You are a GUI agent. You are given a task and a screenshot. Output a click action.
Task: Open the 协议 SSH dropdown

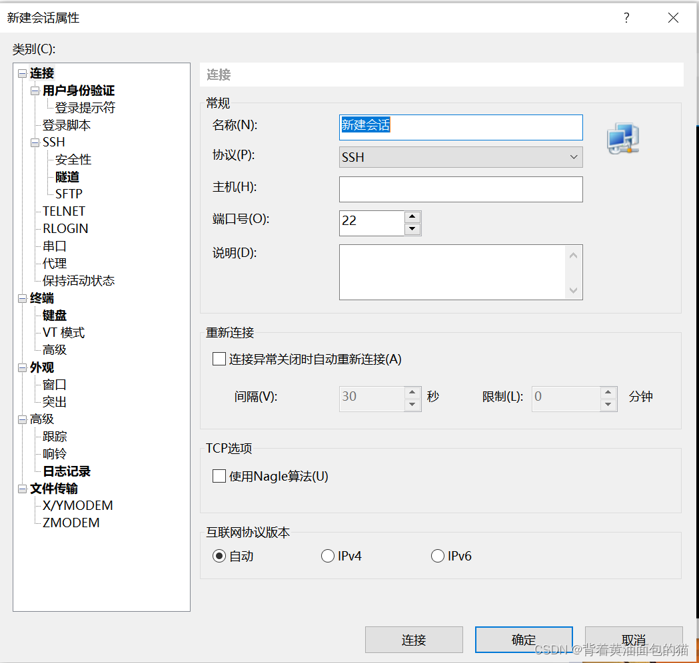(x=460, y=157)
